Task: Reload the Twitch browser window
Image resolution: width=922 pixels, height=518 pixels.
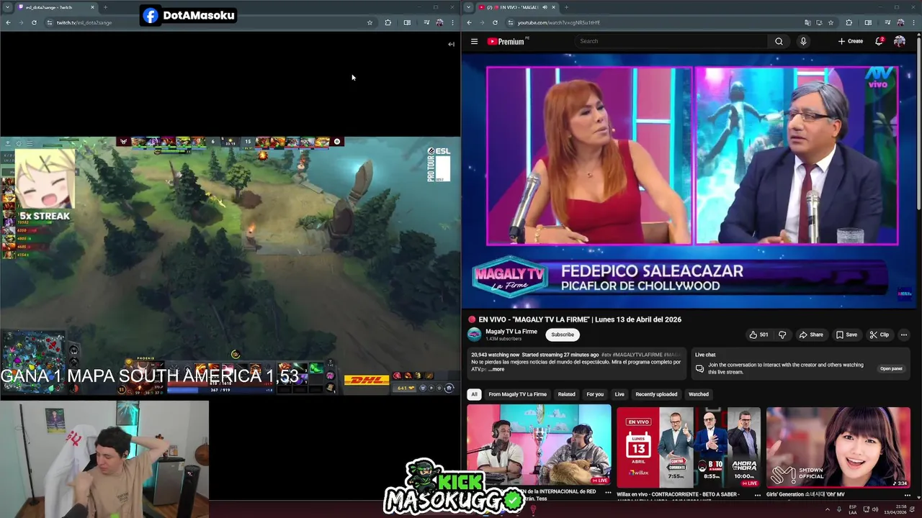Action: pyautogui.click(x=34, y=22)
